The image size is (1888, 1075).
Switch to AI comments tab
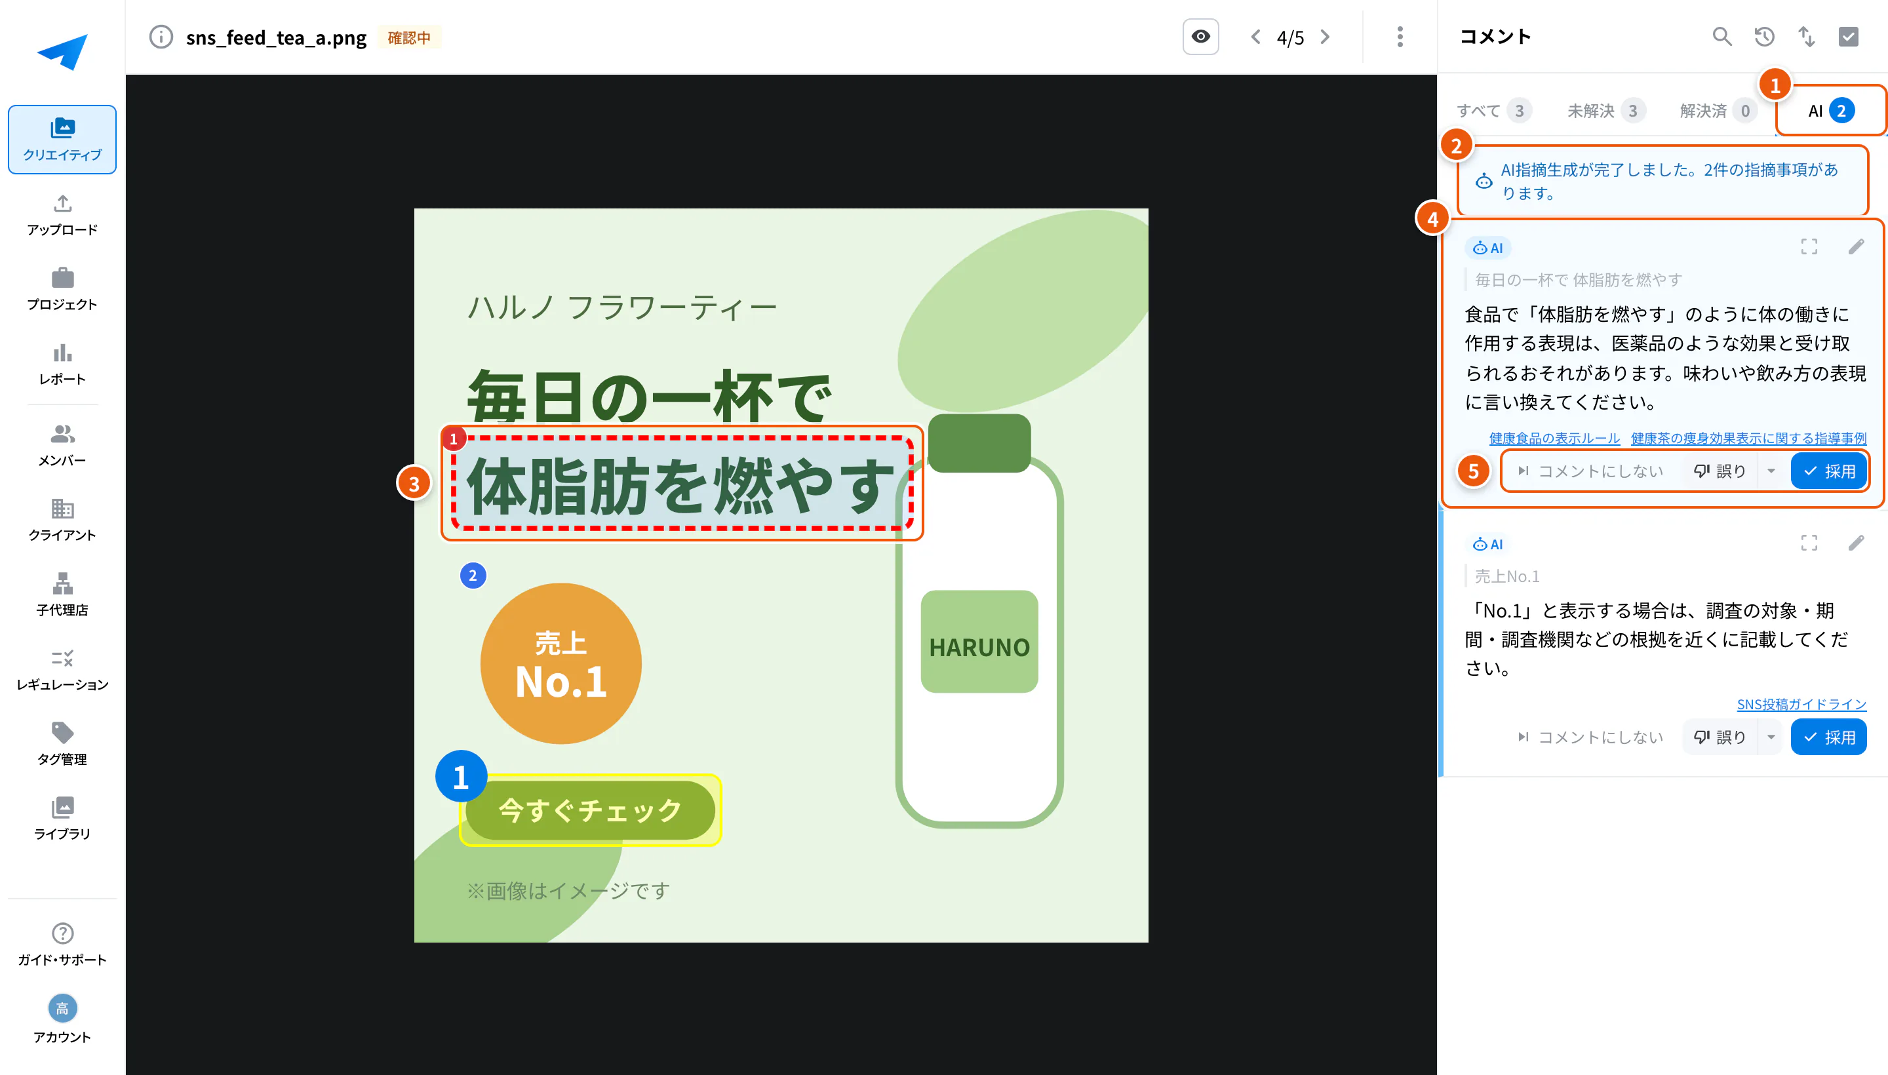(1830, 111)
